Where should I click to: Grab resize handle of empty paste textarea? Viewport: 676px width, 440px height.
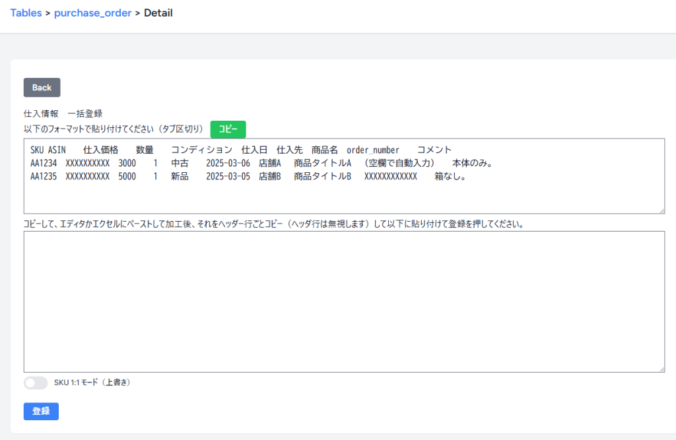[661, 368]
